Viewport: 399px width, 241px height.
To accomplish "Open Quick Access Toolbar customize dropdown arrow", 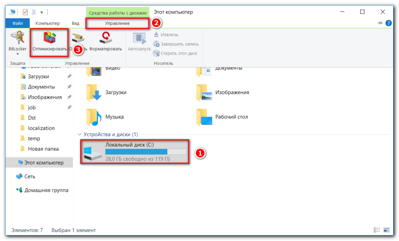I will [42, 12].
